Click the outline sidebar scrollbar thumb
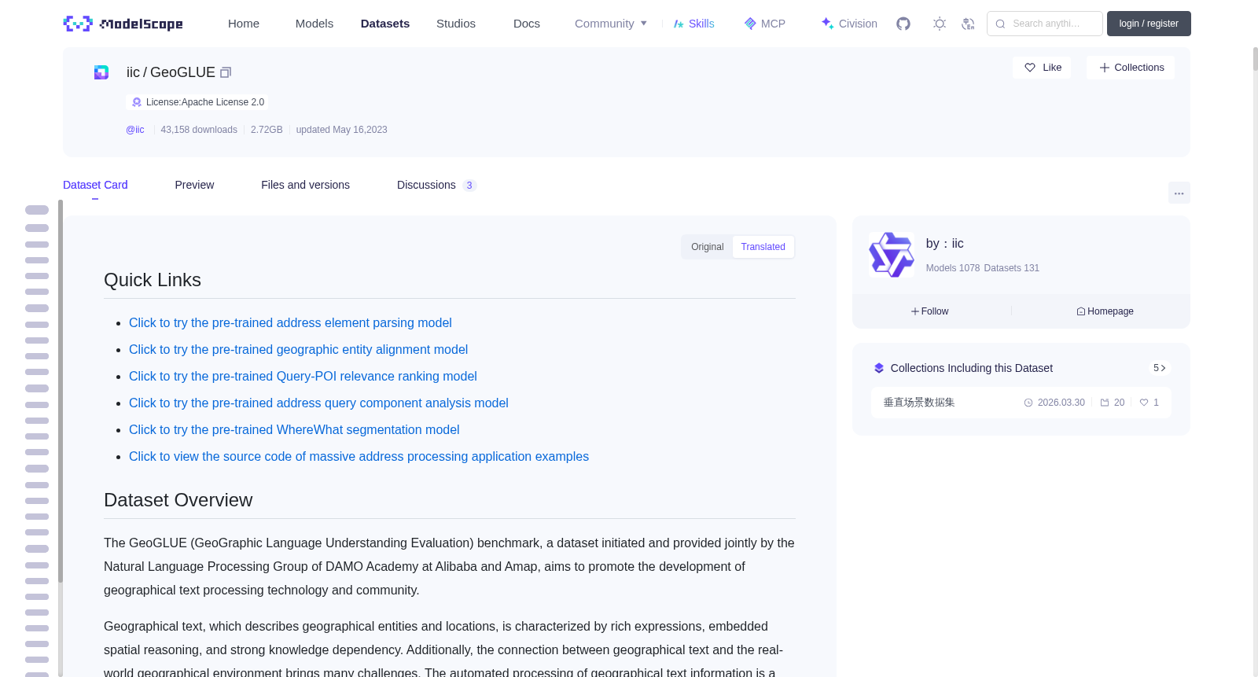Screen dimensions: 1258x677 pos(61,391)
